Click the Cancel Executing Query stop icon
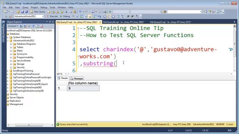The width and height of the screenshot is (239, 134). 73,16
